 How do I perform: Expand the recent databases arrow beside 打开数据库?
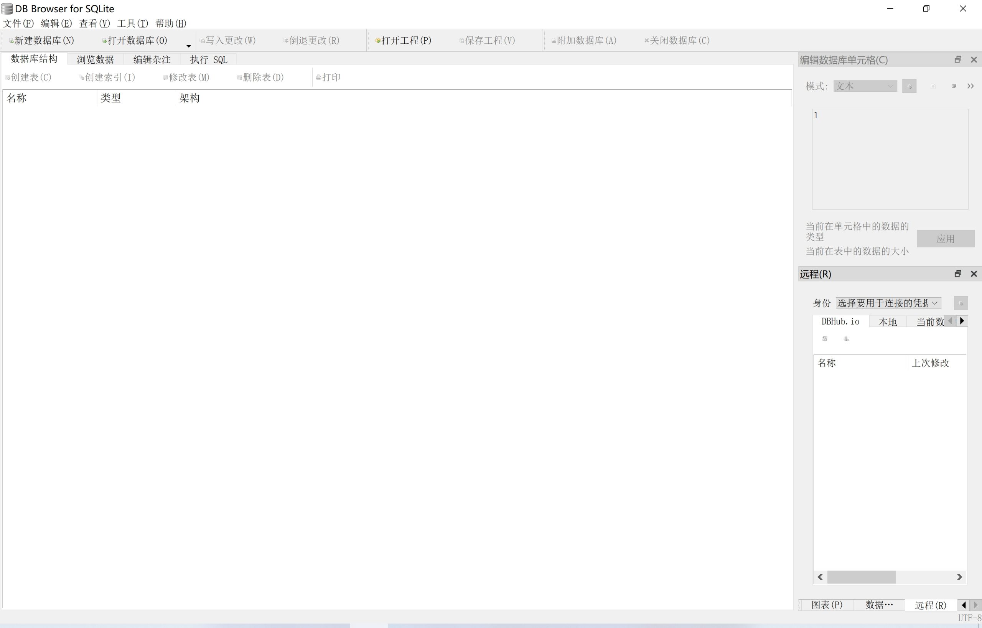click(188, 46)
